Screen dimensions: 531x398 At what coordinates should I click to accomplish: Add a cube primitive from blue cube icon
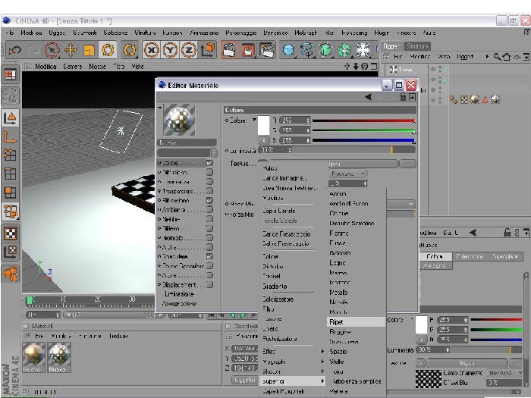click(x=288, y=51)
